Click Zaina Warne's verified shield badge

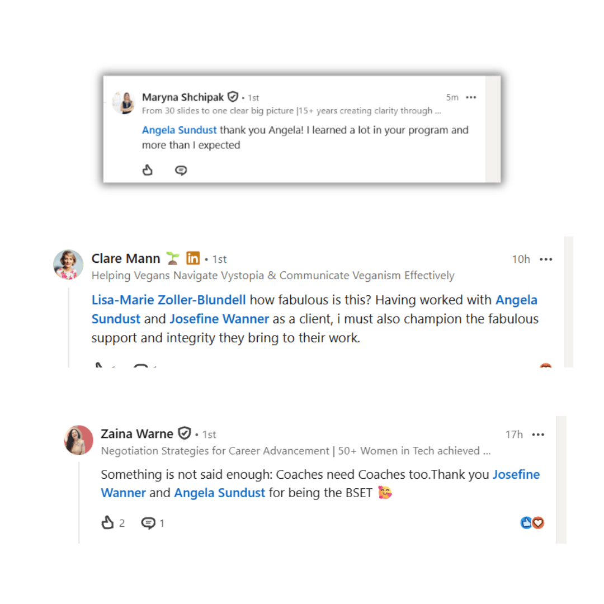point(185,433)
